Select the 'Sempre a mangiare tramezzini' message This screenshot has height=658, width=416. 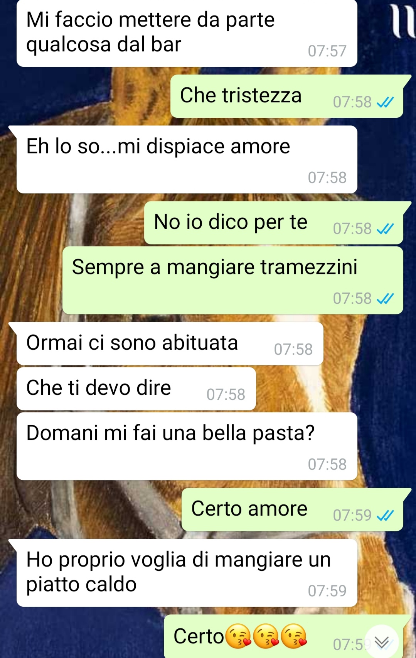(x=233, y=280)
